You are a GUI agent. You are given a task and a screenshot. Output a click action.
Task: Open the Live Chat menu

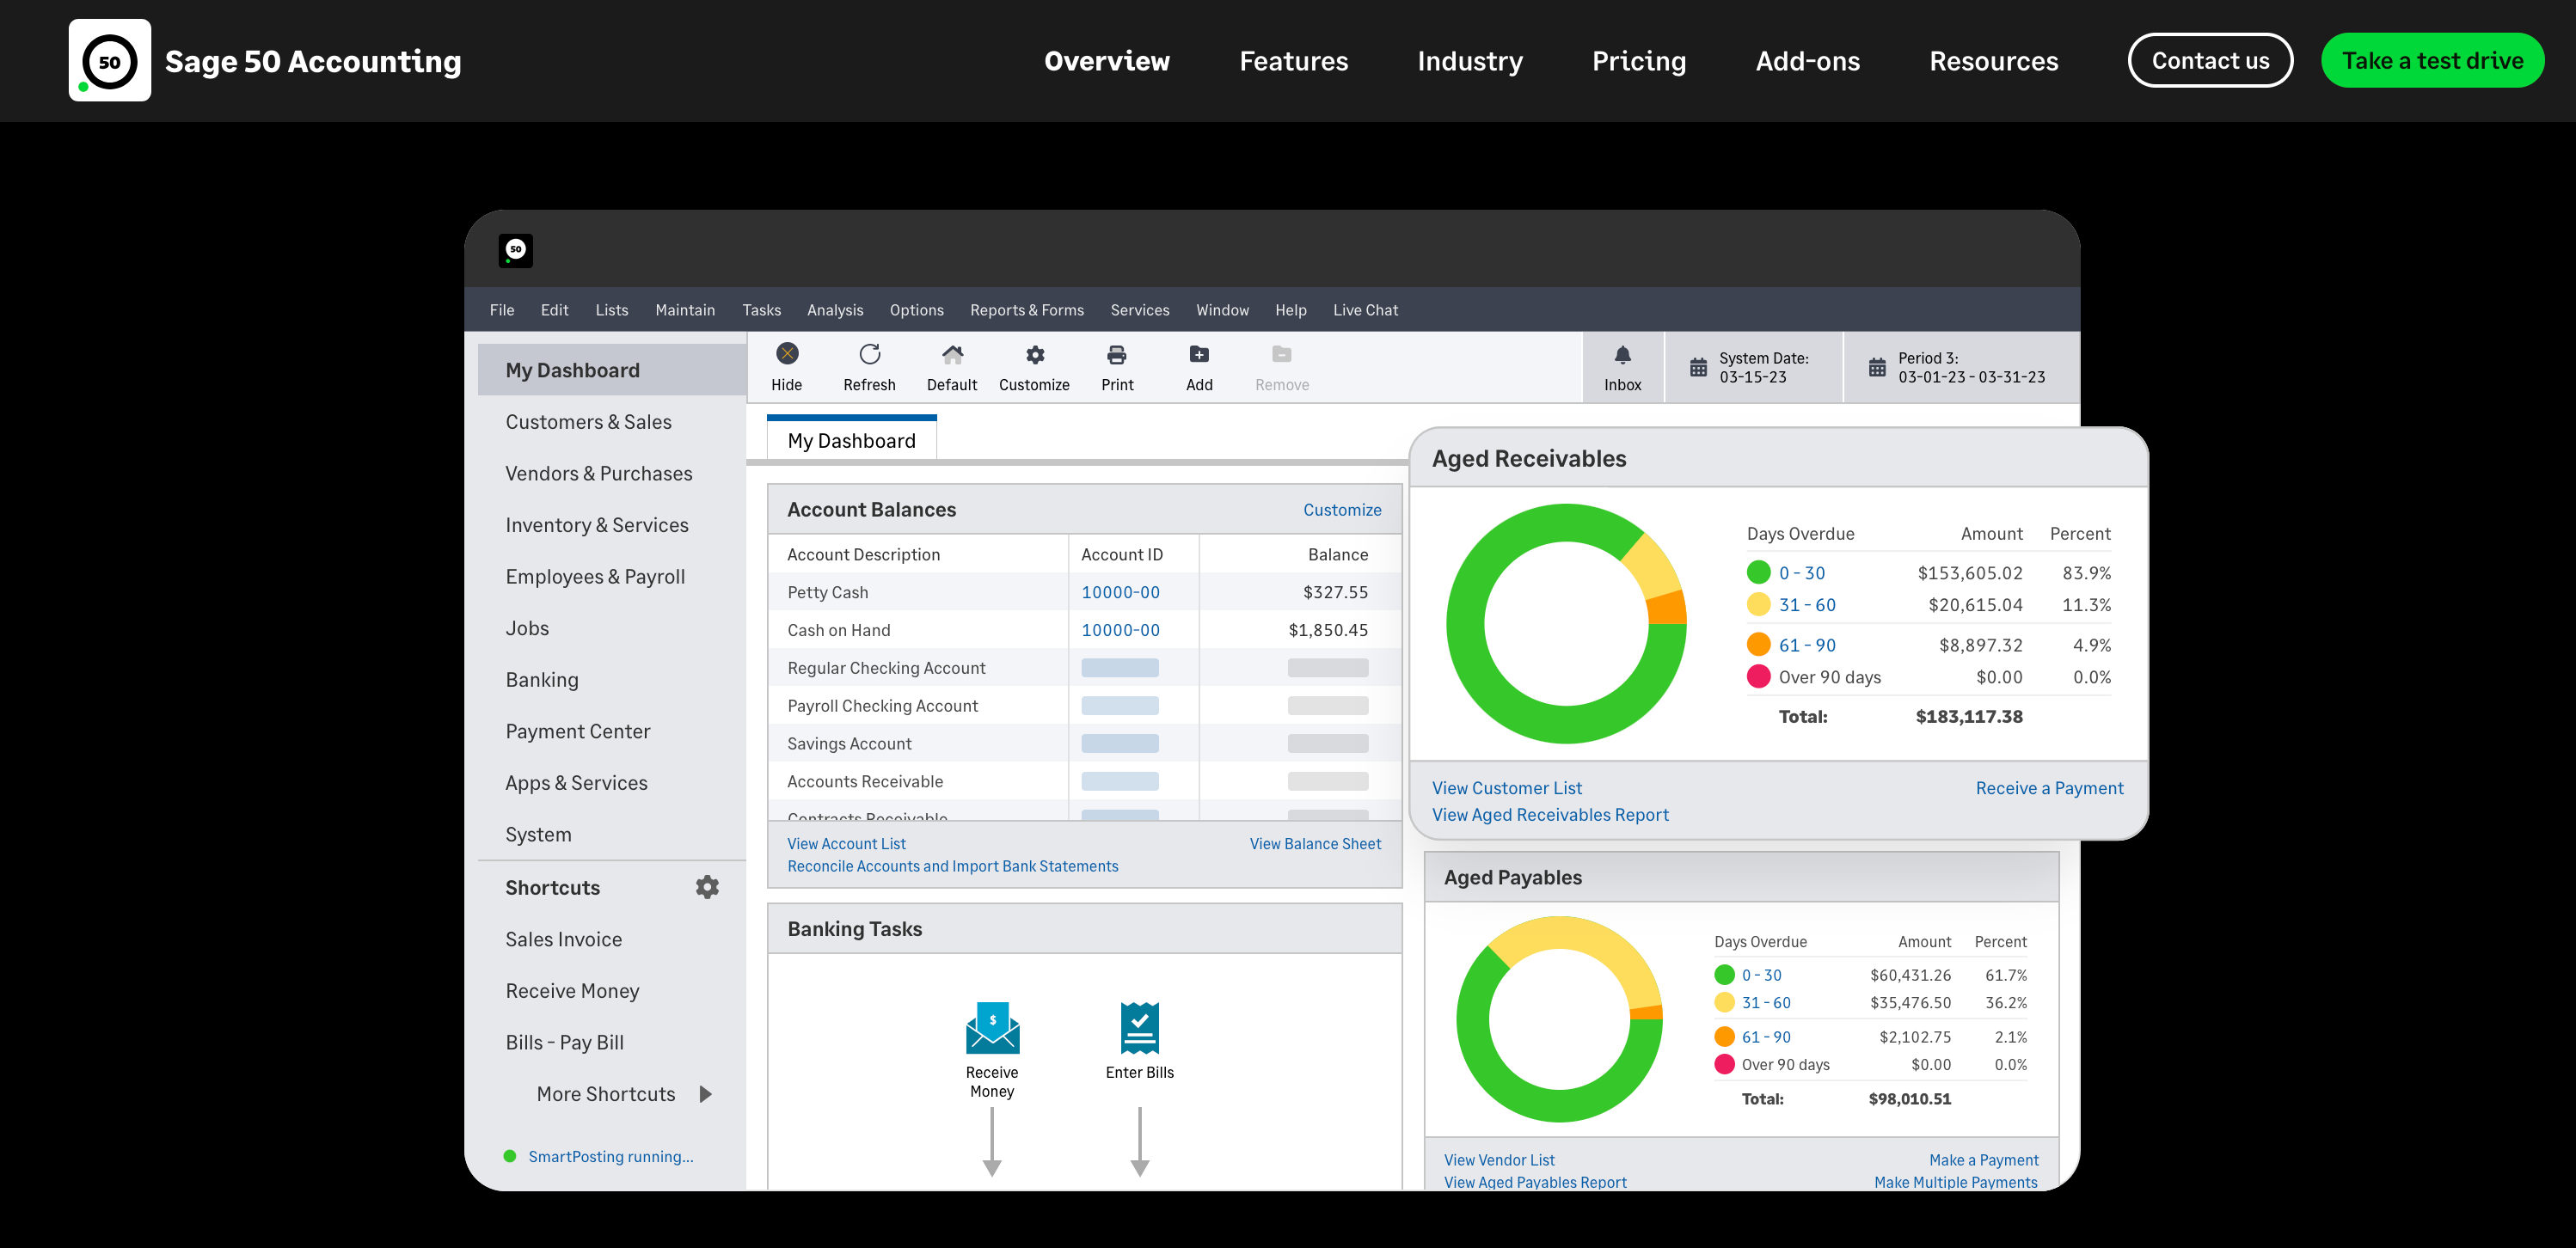1365,310
